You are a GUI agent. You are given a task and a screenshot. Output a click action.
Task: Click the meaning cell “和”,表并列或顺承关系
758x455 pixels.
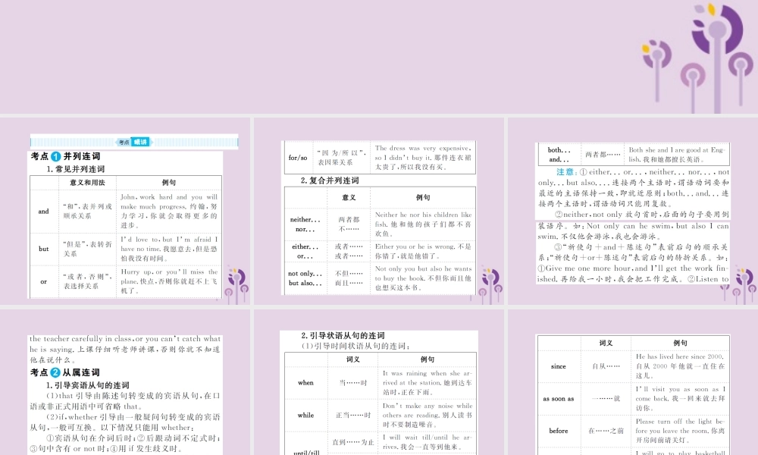point(87,212)
